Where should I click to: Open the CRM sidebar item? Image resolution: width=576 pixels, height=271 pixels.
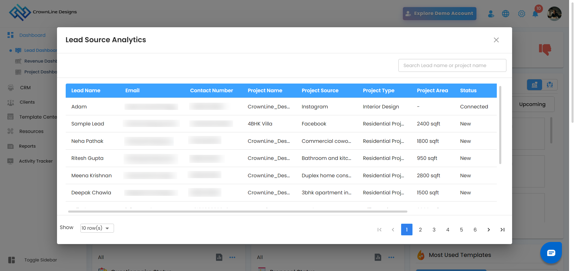tap(19, 88)
